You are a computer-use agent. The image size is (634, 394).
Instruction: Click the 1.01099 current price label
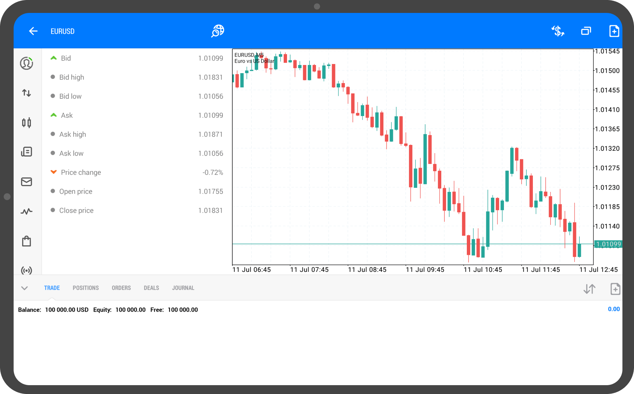point(608,244)
